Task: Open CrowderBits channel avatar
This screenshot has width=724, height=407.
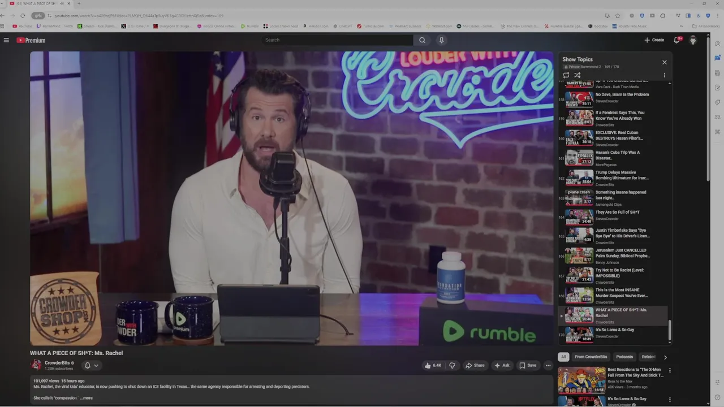Action: point(36,365)
